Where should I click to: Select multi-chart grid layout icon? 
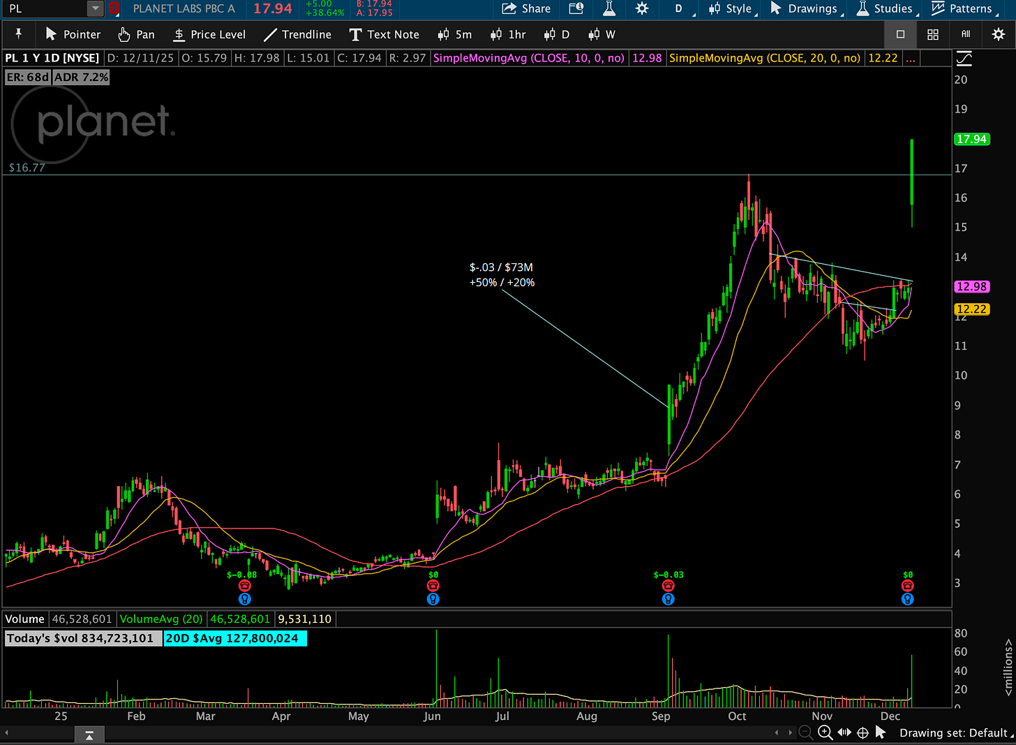(933, 34)
